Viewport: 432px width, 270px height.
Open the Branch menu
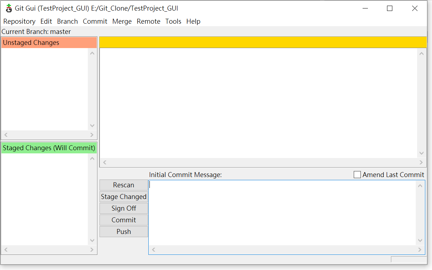click(x=67, y=21)
